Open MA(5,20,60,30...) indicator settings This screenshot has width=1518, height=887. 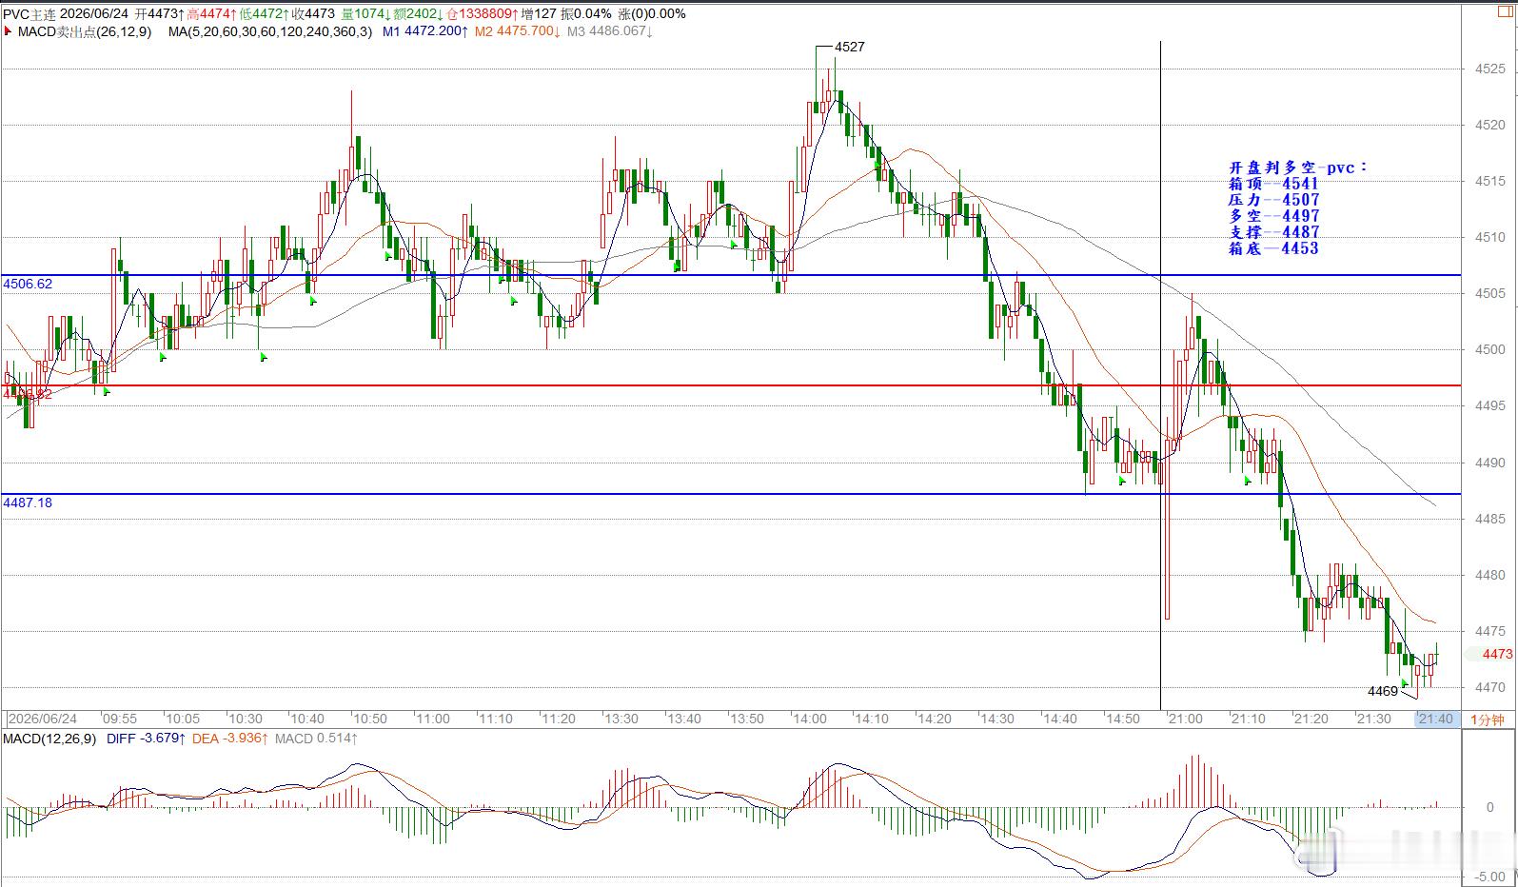270,31
